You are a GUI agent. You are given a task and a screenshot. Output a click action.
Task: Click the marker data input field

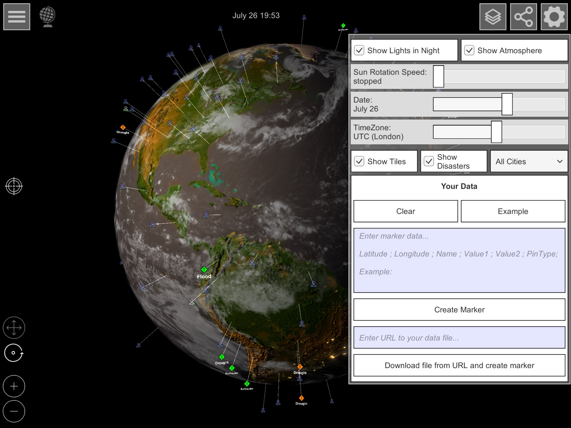click(x=459, y=261)
